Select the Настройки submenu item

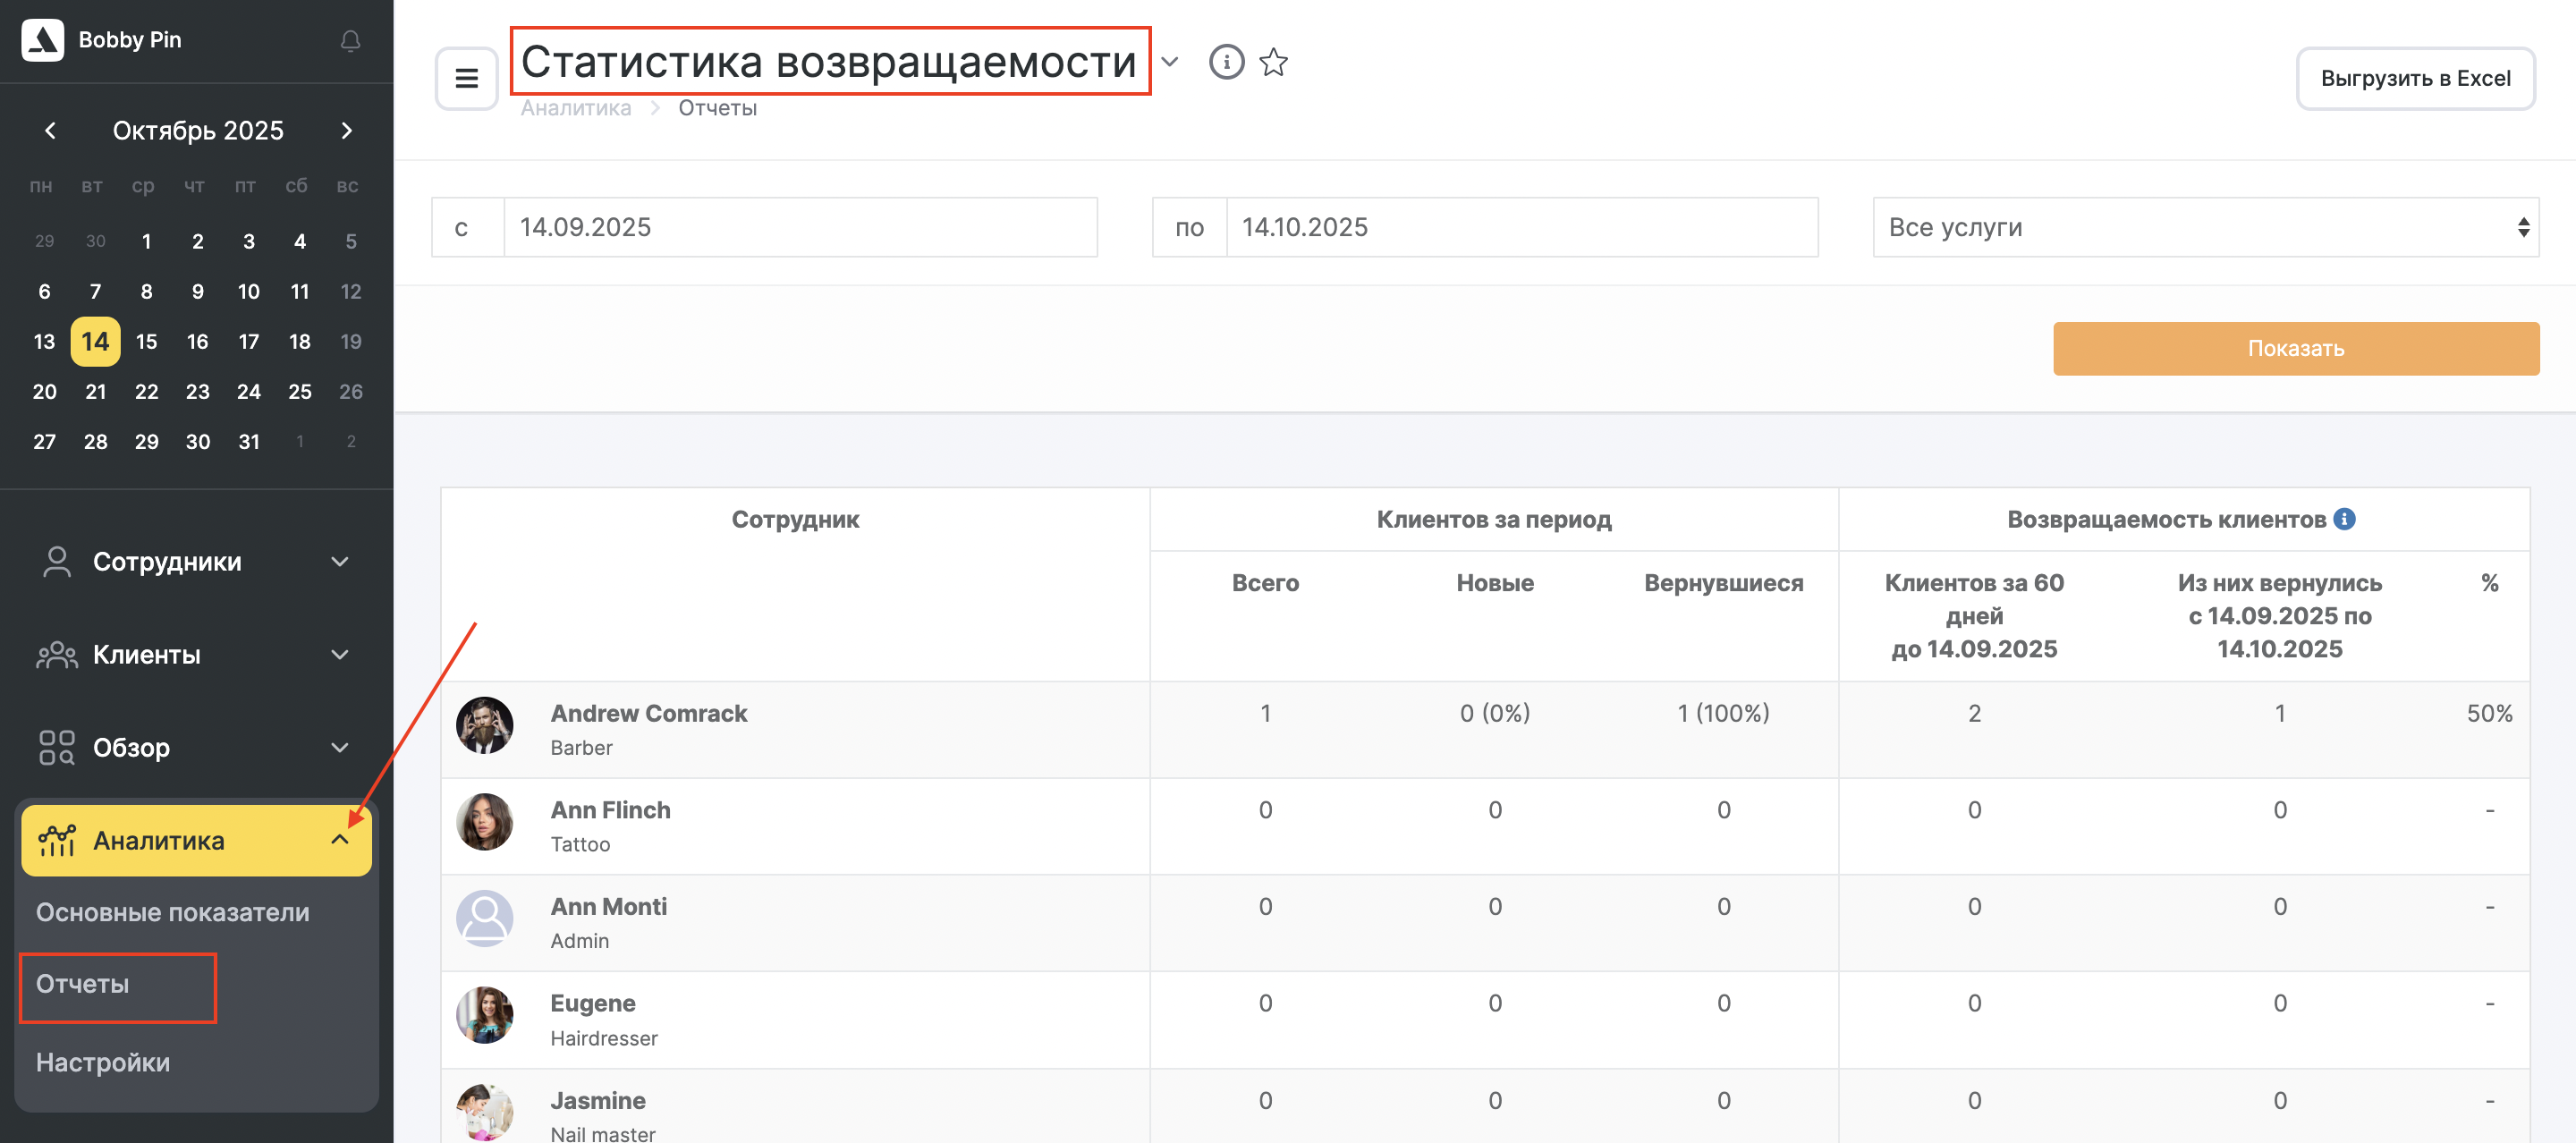[103, 1062]
